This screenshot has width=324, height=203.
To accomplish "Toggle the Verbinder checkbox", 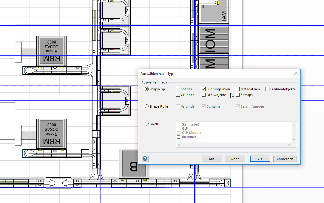I will [178, 106].
